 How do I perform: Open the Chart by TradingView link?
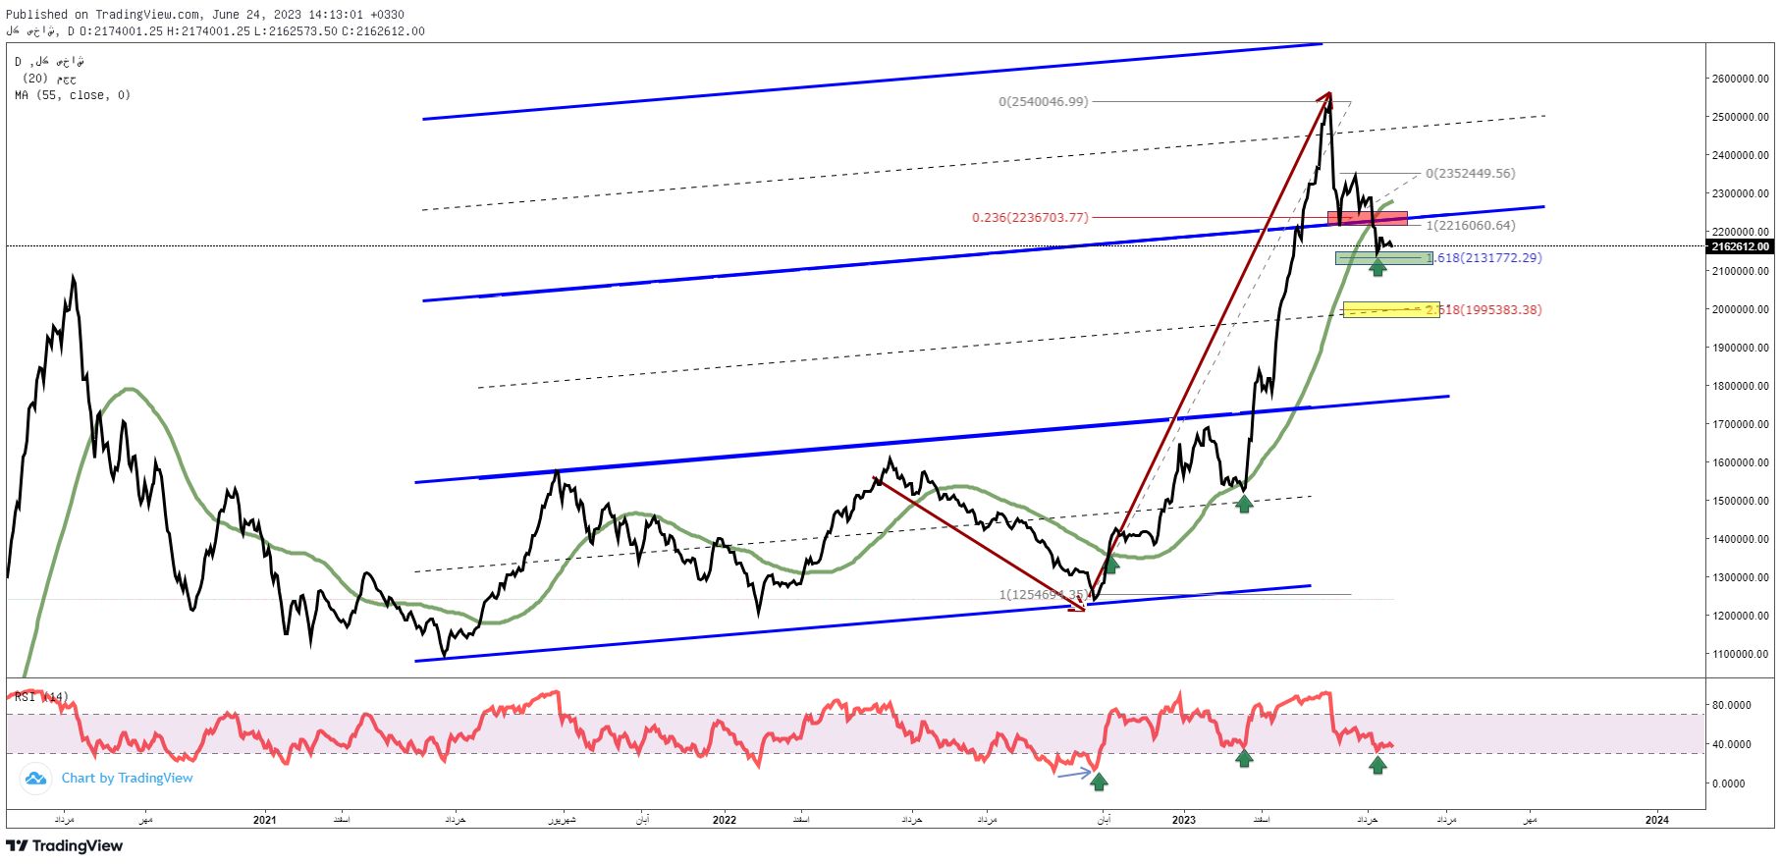tap(128, 778)
